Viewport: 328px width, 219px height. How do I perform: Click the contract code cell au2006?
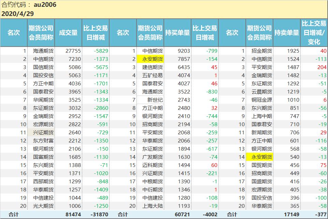(45, 5)
